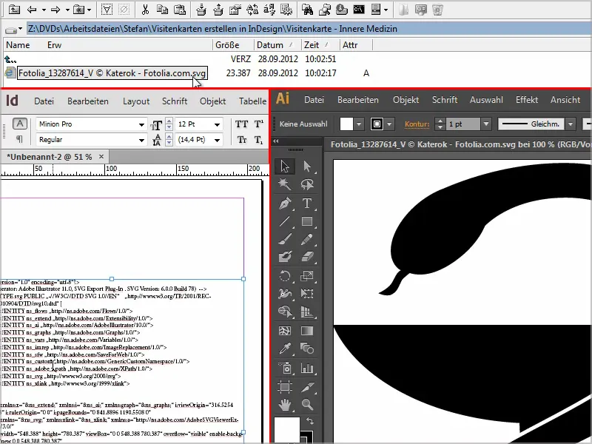Open the Minion Pro font dropdown
This screenshot has width=592, height=444.
point(141,124)
